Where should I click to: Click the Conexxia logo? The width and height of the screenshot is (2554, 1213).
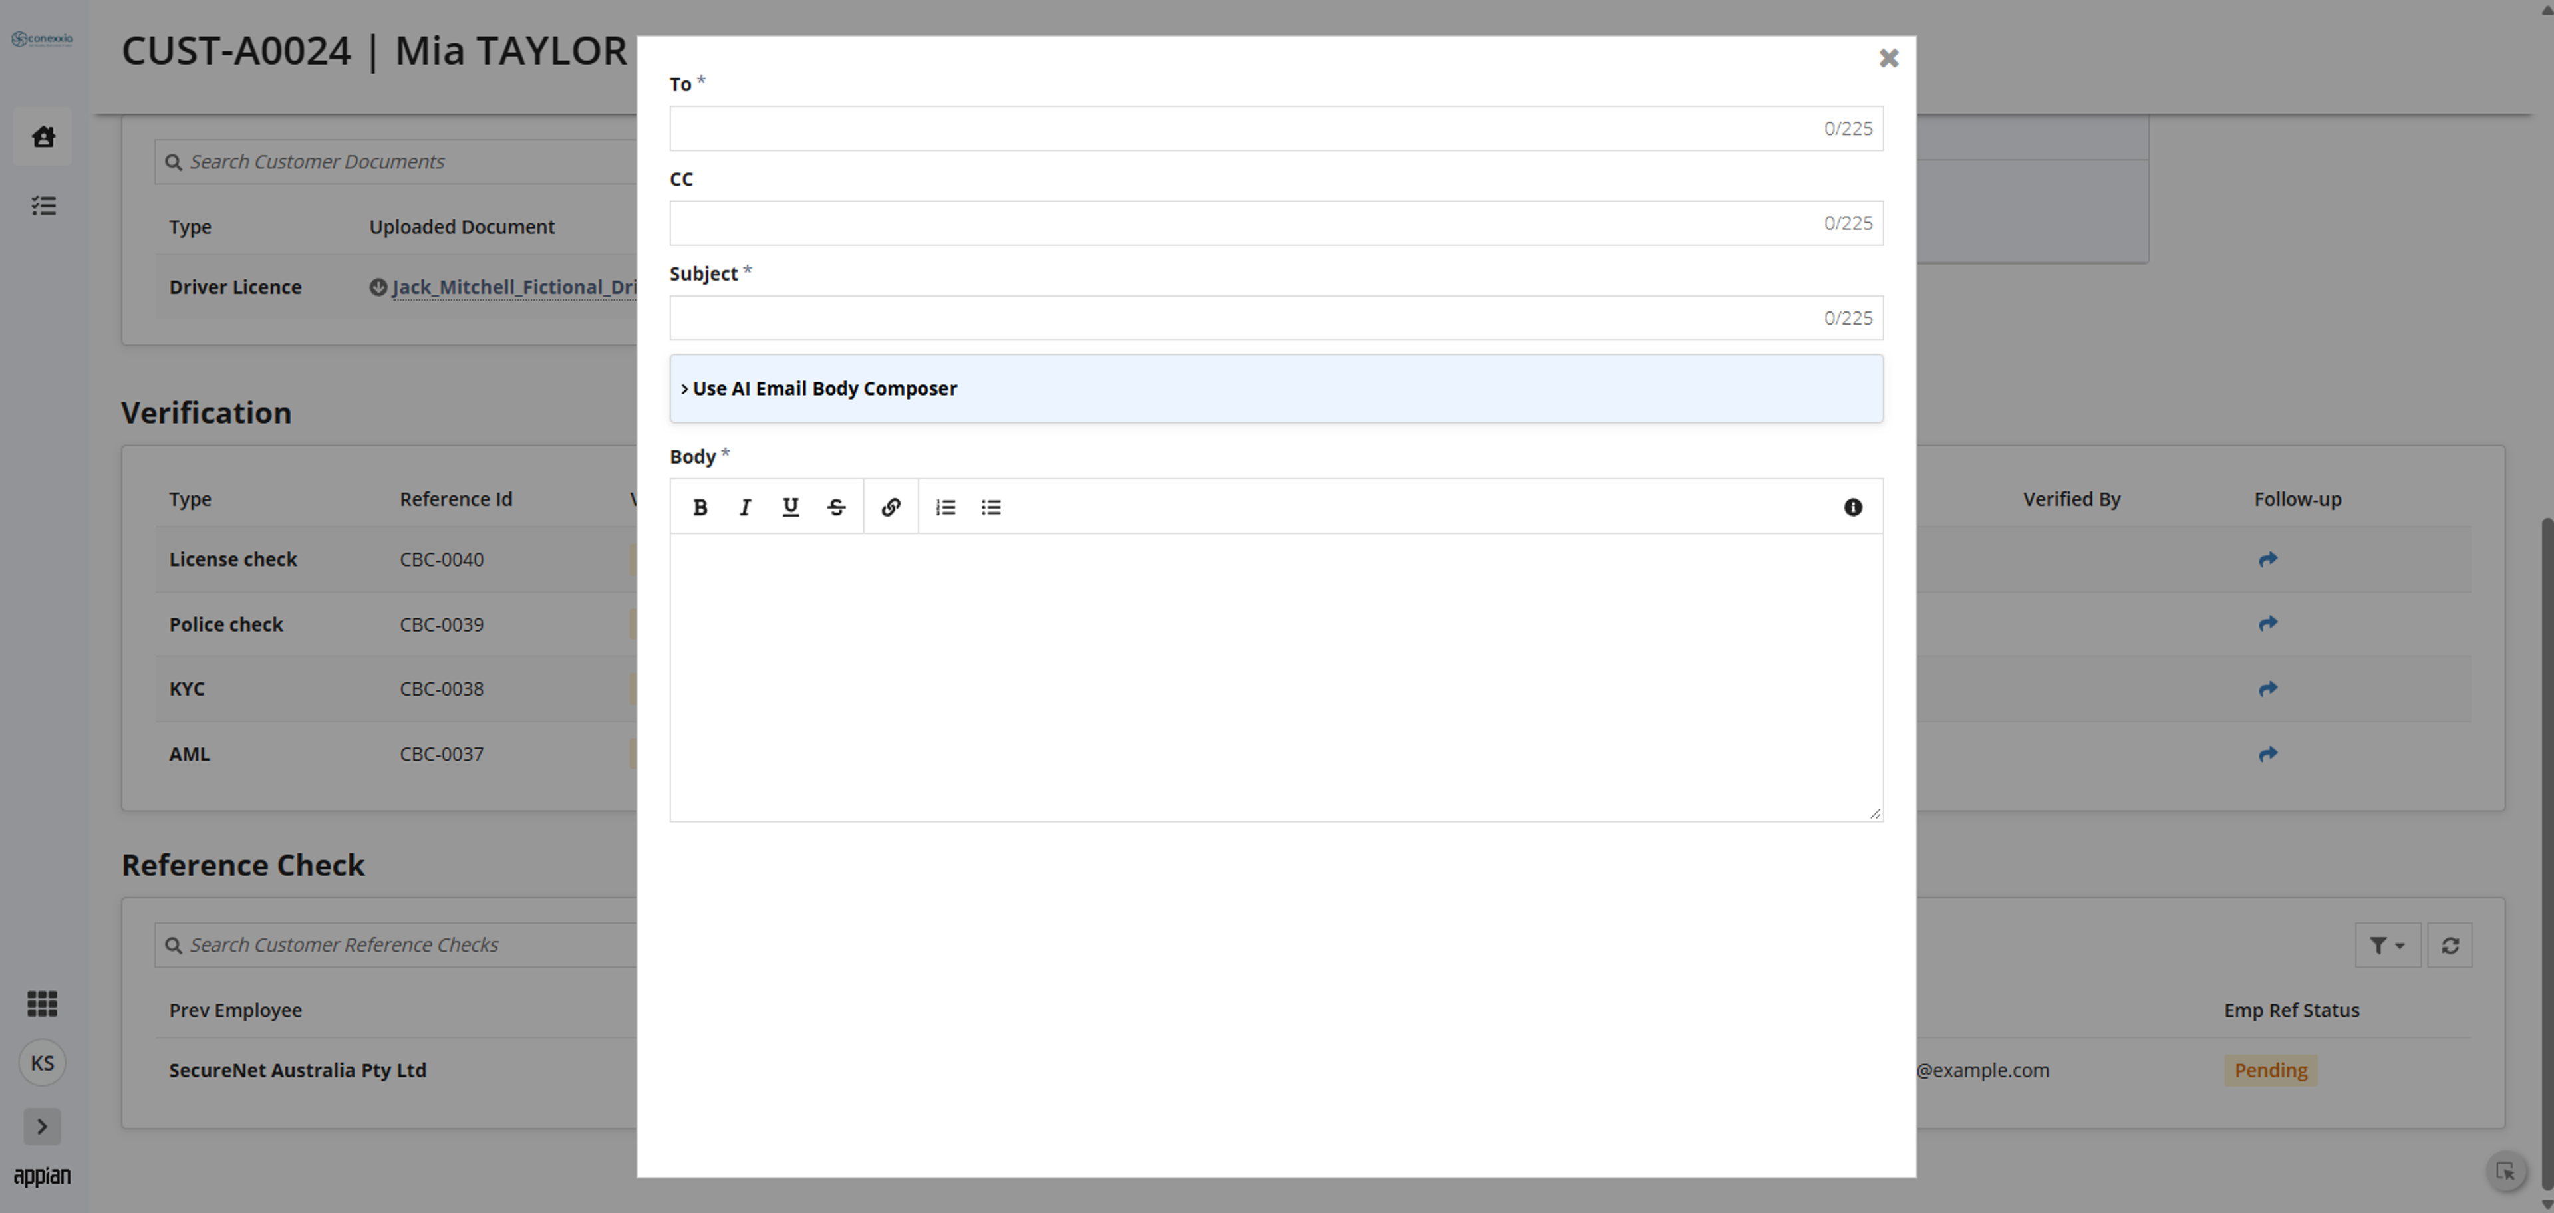pyautogui.click(x=42, y=39)
